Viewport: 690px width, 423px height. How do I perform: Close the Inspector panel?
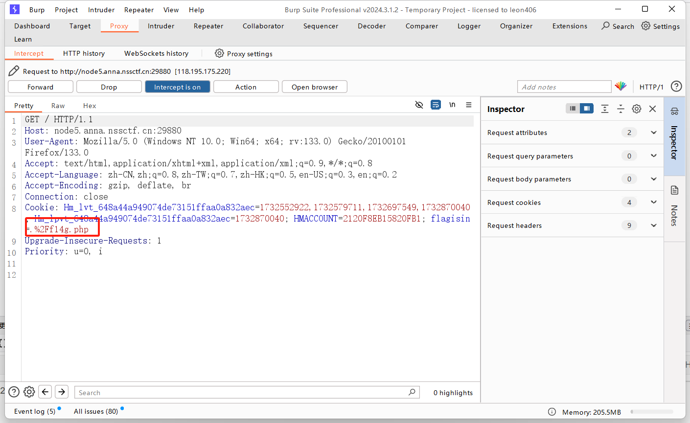click(x=652, y=109)
